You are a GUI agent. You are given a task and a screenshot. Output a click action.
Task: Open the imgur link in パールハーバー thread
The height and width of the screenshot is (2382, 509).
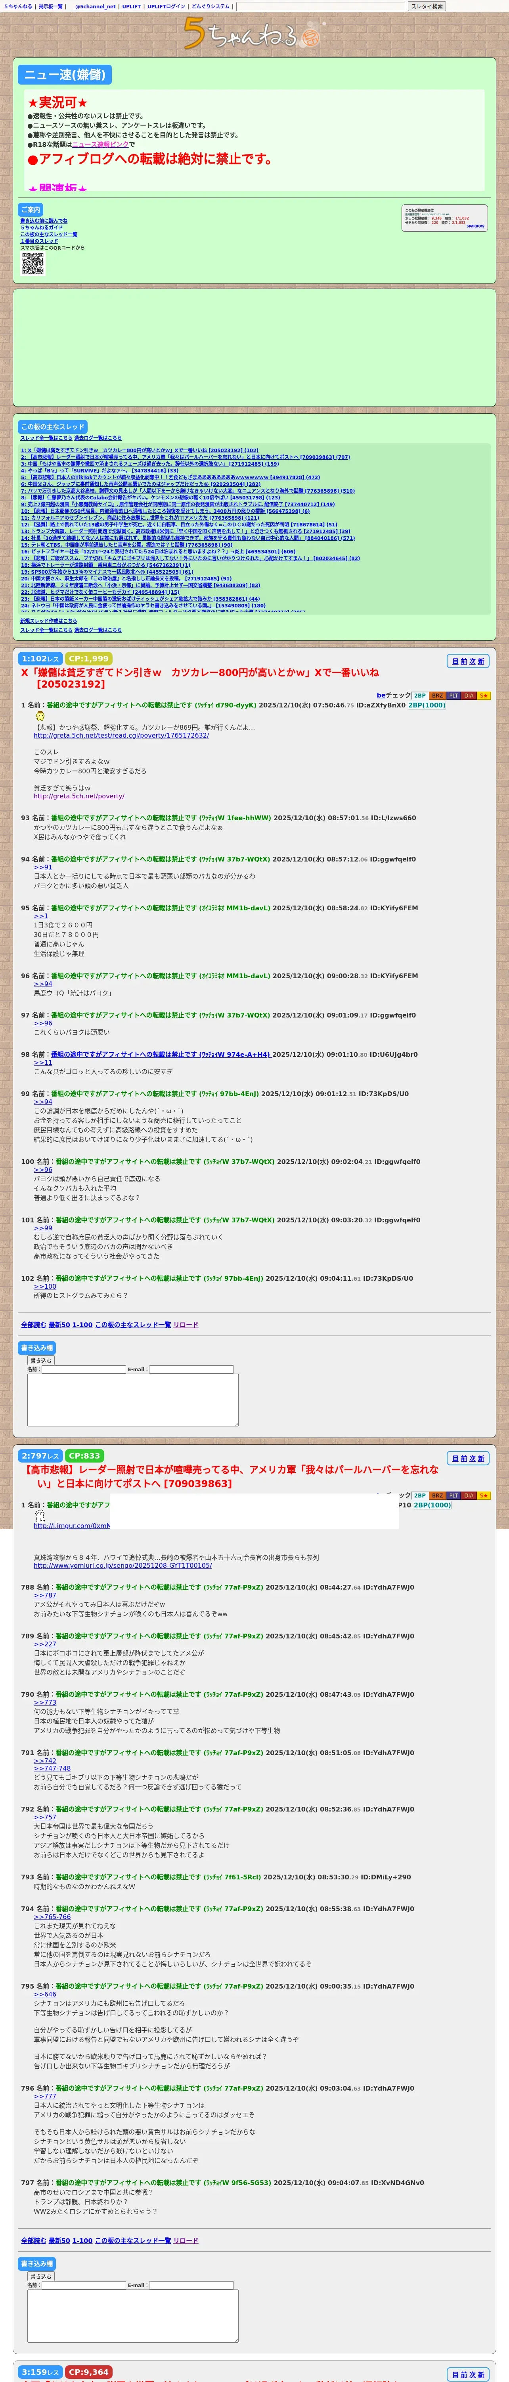tap(72, 1526)
